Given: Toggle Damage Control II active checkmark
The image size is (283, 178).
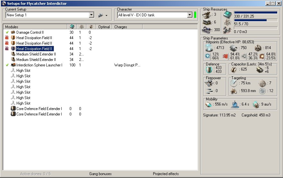Looking at the screenshot, I should [7, 32].
